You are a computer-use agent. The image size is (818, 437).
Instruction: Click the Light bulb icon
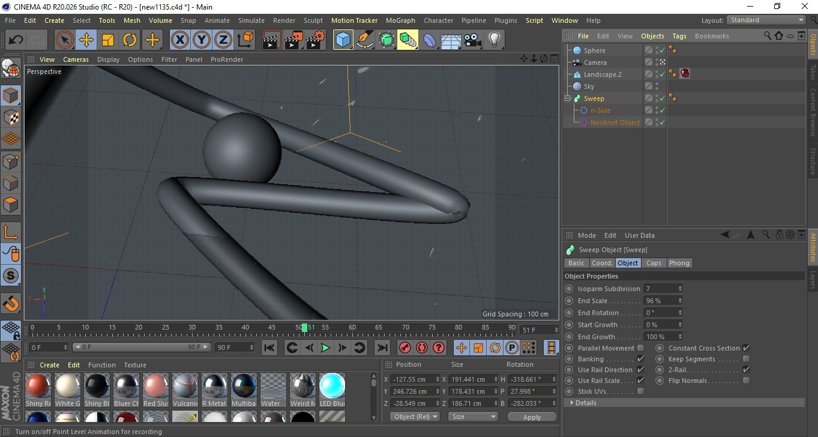pyautogui.click(x=495, y=40)
